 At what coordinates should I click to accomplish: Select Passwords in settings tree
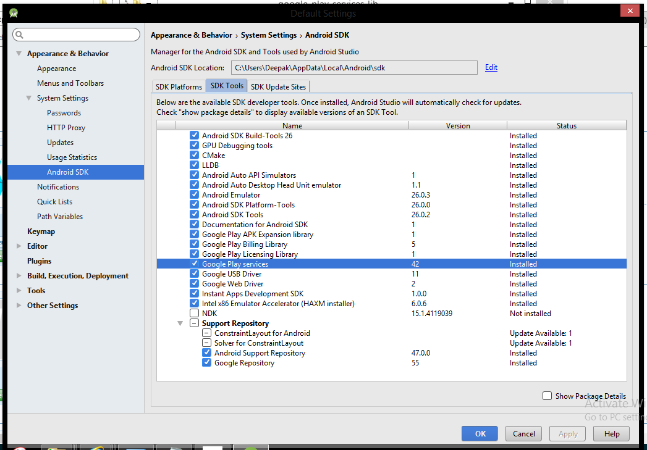tap(64, 113)
